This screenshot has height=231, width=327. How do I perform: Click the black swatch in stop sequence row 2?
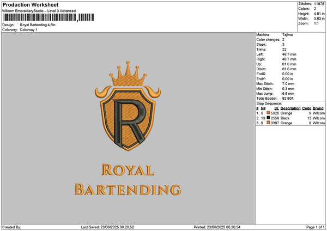[x=268, y=118]
